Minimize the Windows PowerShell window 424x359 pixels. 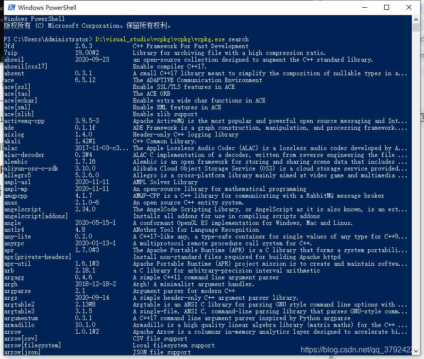click(x=365, y=7)
